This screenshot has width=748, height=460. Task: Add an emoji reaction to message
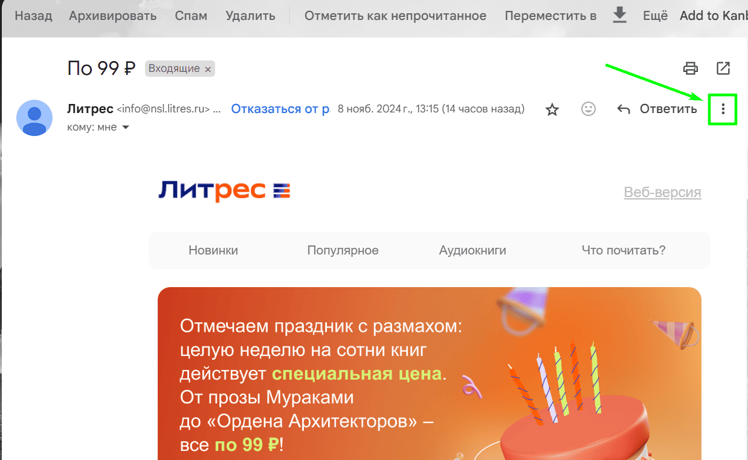click(588, 109)
